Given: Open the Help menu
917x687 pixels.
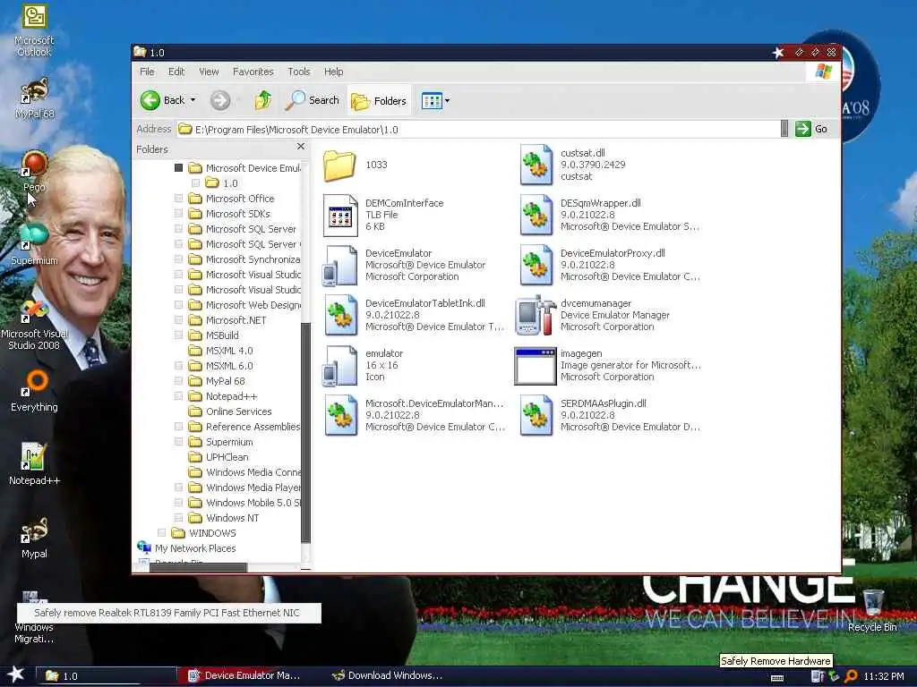Looking at the screenshot, I should click(334, 72).
